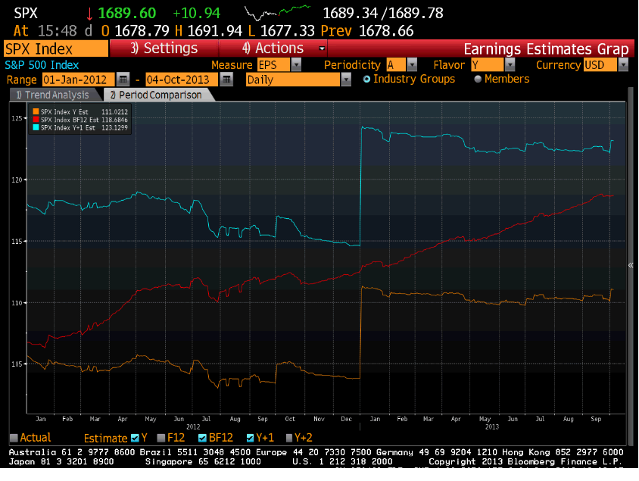Click the high value 1691.94
639x481 pixels.
point(215,31)
